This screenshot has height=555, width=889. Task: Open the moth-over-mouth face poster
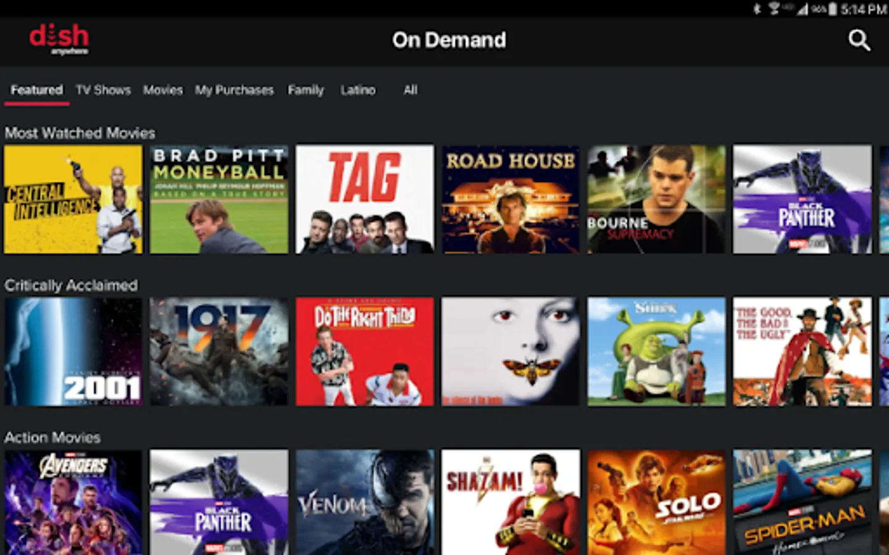[511, 351]
